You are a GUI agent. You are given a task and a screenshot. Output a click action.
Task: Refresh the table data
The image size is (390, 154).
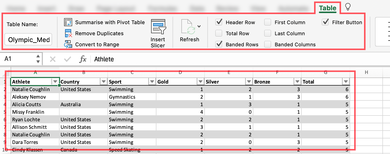pyautogui.click(x=189, y=30)
